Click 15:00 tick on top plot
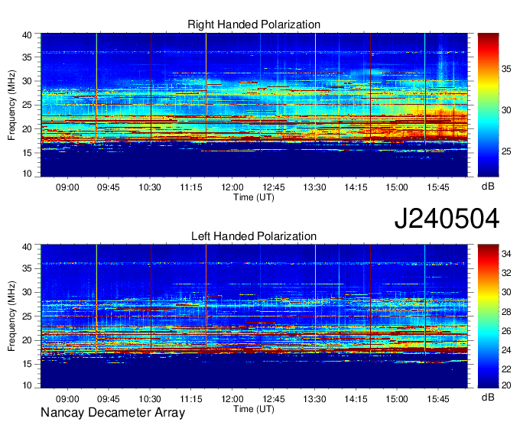This screenshot has height=422, width=520. 397,187
